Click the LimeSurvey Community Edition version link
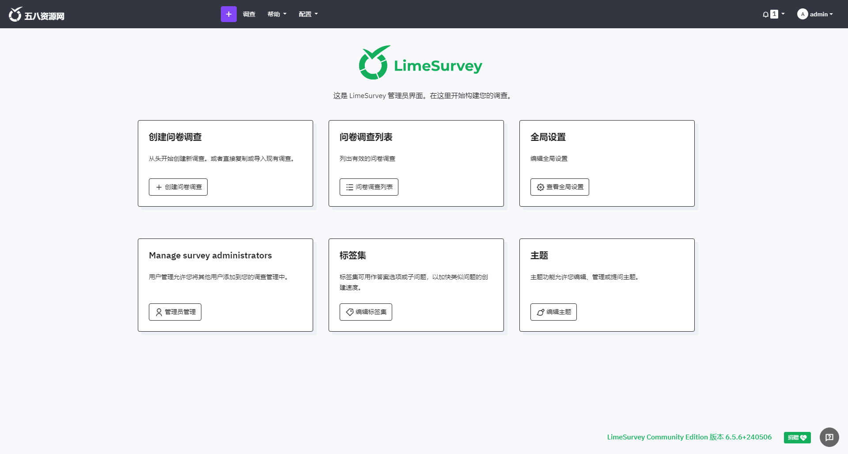The image size is (848, 454). point(689,437)
